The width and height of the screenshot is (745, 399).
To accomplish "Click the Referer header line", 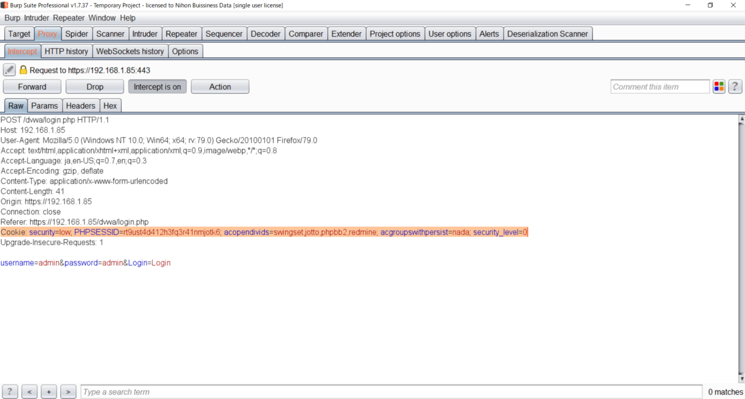I will click(74, 222).
